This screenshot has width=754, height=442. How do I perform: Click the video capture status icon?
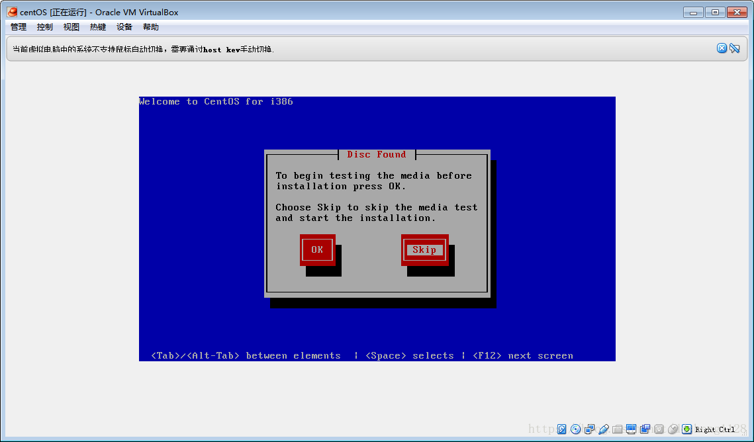[645, 429]
